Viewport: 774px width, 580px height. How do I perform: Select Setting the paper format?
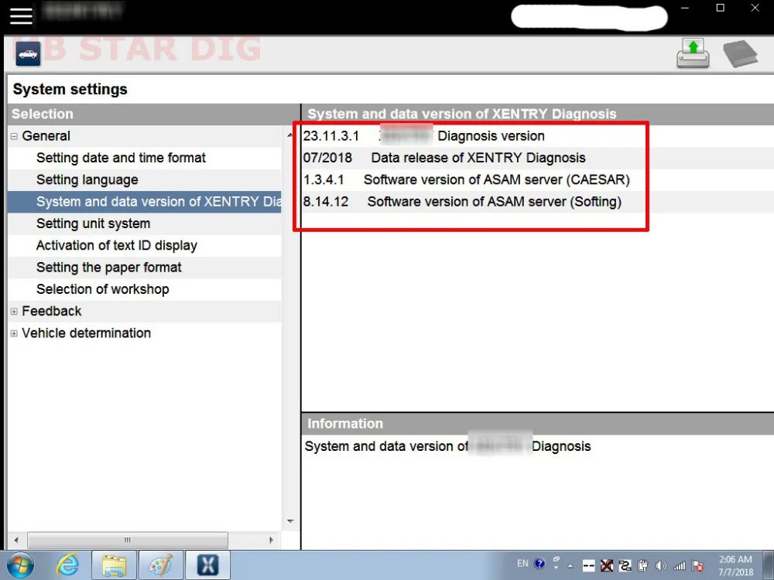(x=109, y=268)
